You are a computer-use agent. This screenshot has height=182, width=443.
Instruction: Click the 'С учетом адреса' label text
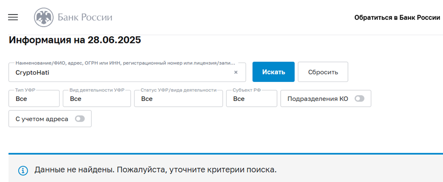(42, 119)
